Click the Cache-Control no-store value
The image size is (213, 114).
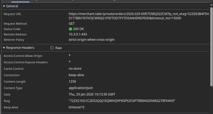tap(75, 69)
